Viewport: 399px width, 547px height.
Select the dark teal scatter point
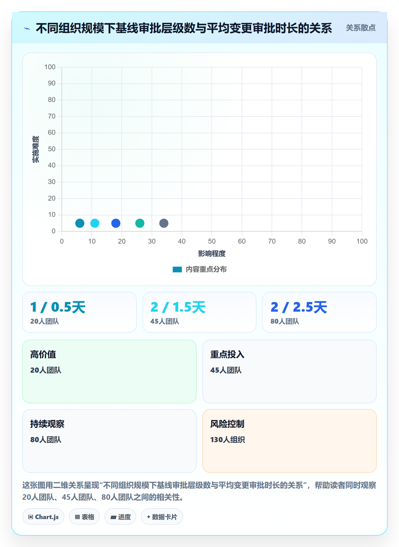80,223
